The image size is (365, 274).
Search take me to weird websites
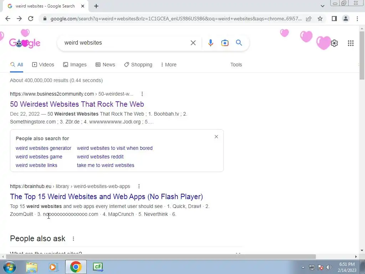click(106, 166)
